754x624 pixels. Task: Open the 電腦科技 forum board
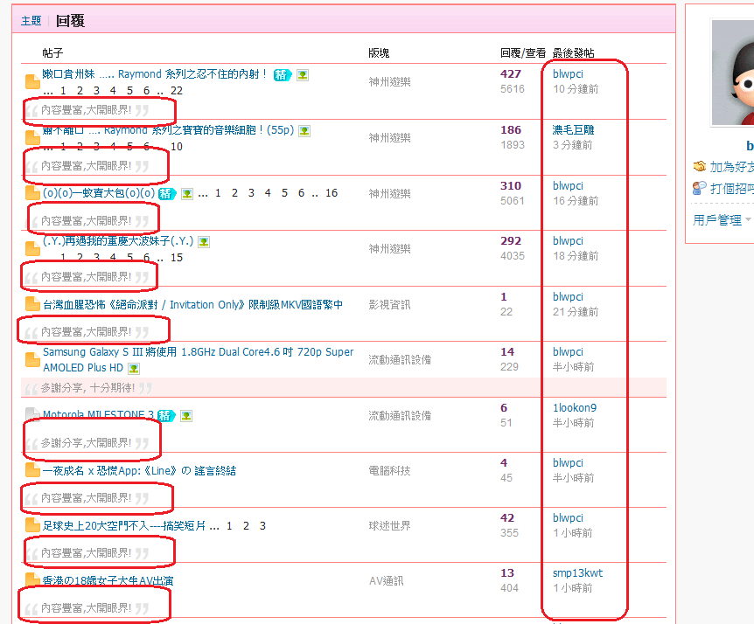tap(389, 471)
